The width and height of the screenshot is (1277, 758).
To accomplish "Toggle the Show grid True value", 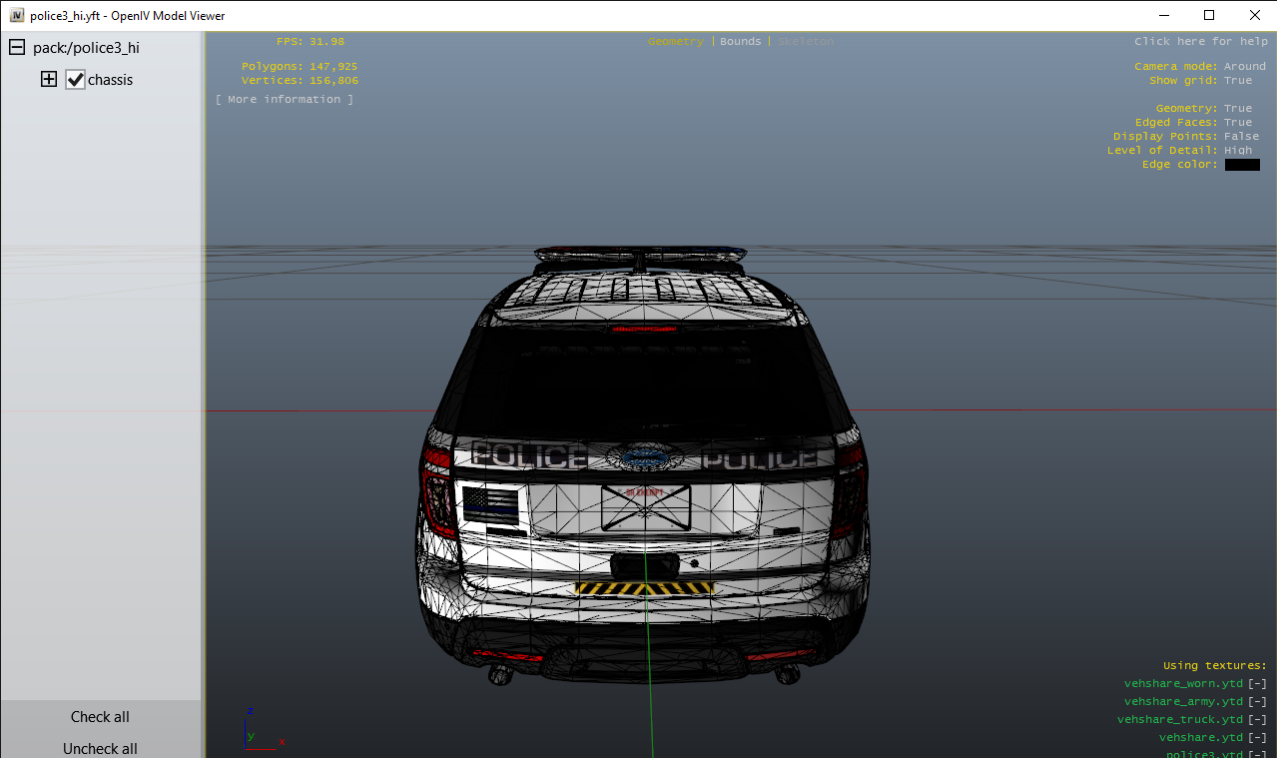I will (1237, 81).
